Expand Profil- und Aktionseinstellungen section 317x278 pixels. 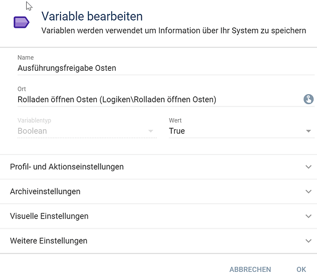tap(158, 167)
